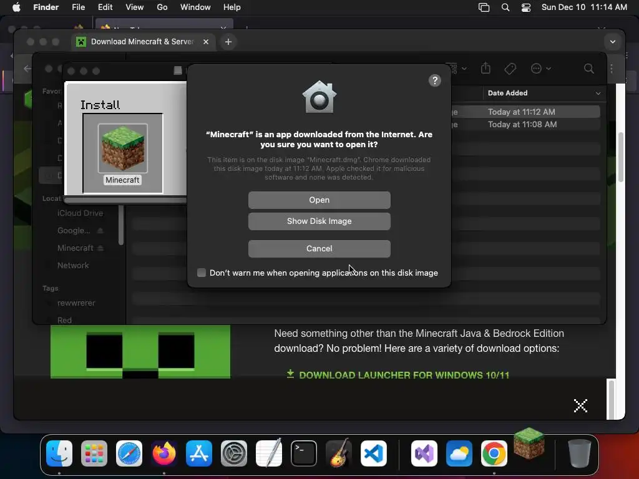
Task: Cancel the Gatekeeper warning dialog
Action: (x=319, y=248)
